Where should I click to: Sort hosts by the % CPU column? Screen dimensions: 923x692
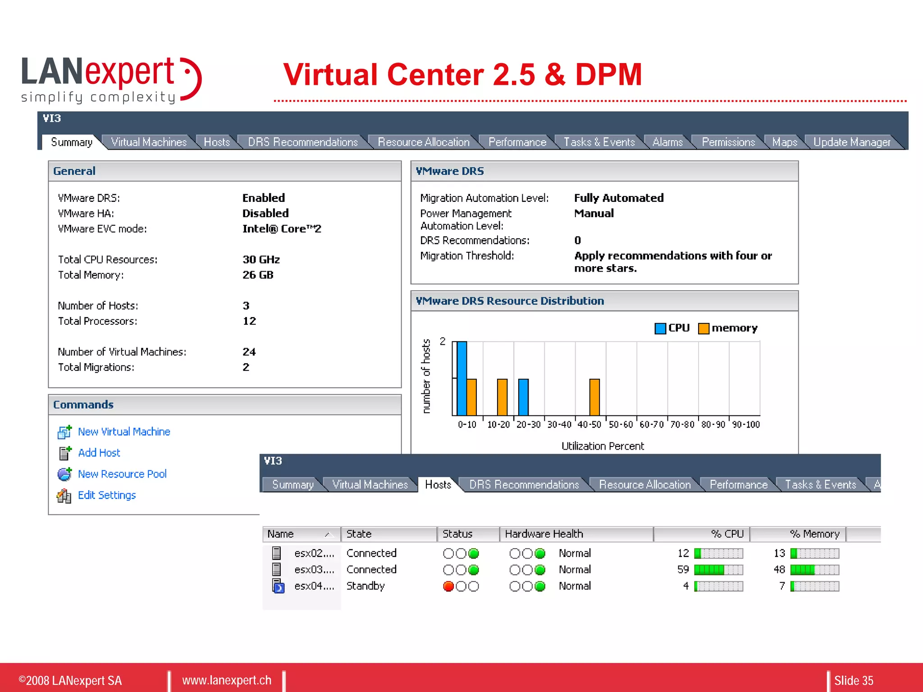point(702,534)
